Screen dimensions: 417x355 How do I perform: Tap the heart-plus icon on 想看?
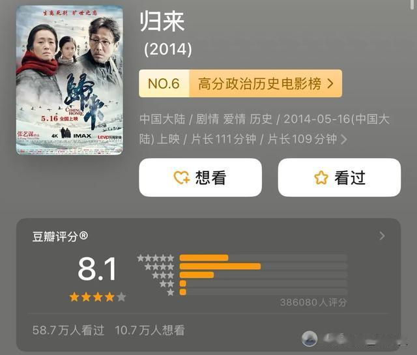[182, 177]
